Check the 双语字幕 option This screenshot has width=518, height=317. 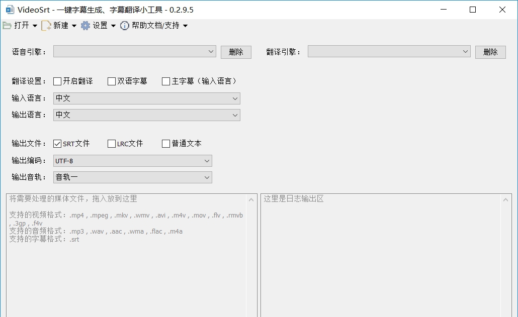pos(111,81)
